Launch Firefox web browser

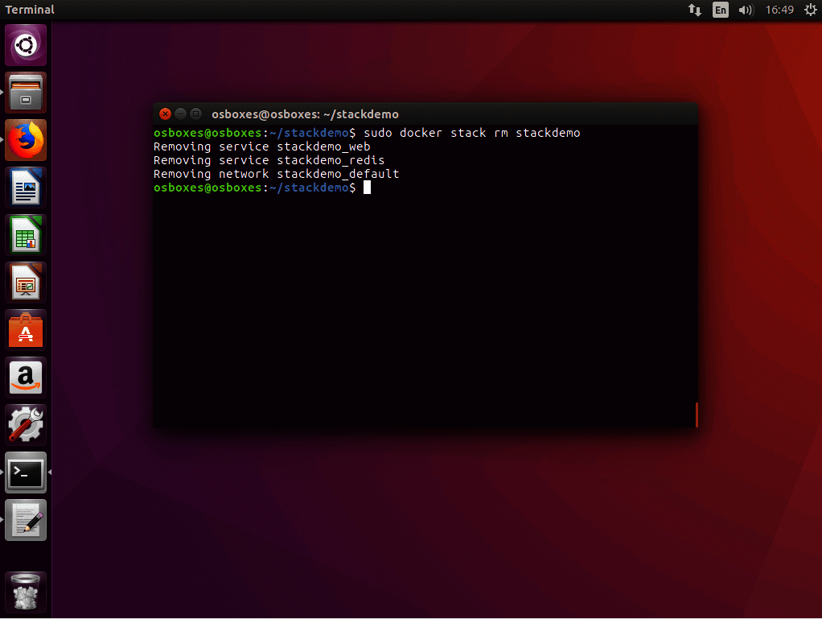coord(26,140)
